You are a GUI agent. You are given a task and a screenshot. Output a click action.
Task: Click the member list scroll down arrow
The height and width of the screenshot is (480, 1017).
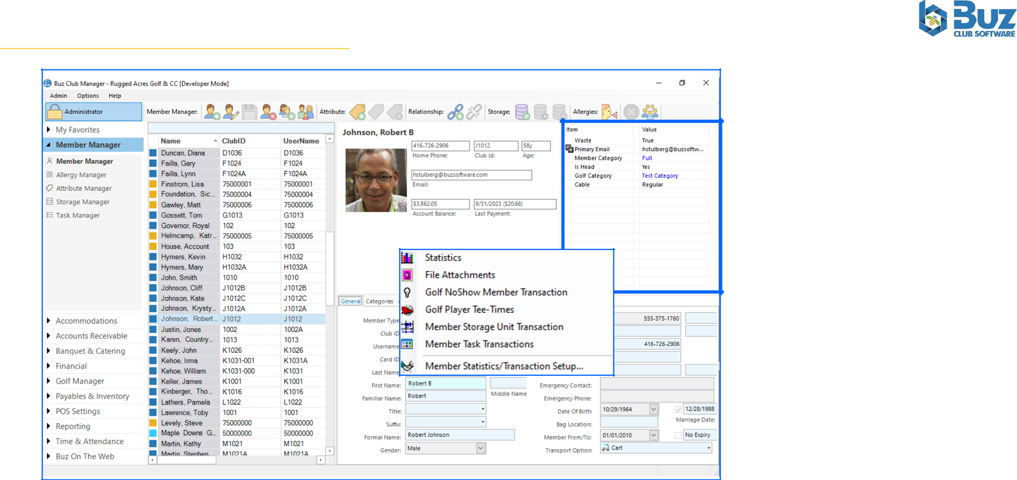330,451
